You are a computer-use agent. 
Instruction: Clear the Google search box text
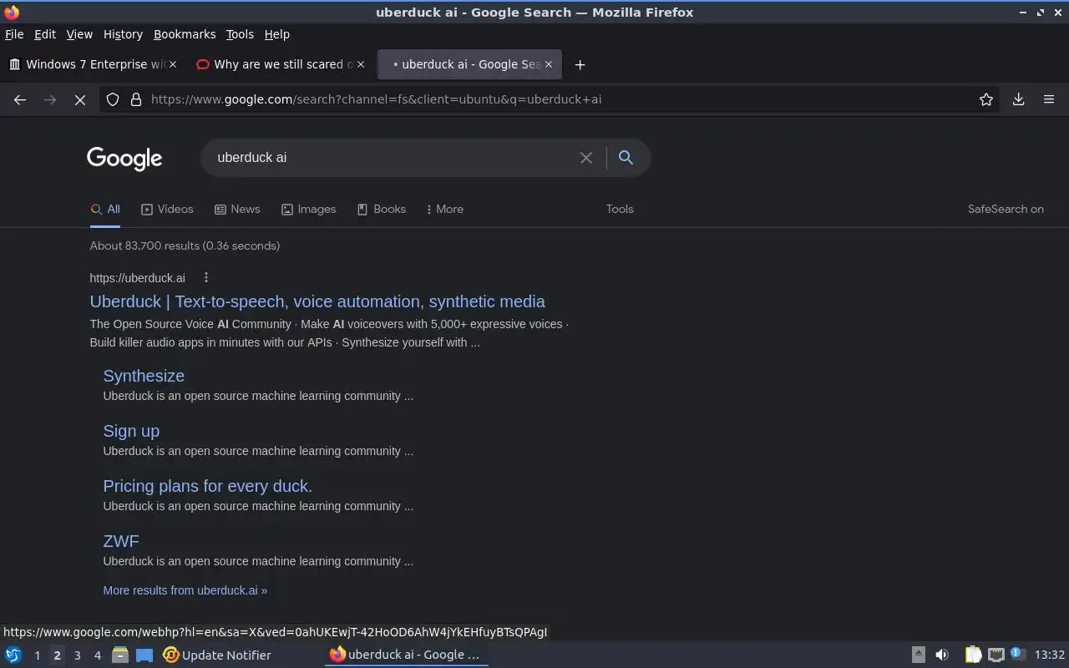point(586,158)
